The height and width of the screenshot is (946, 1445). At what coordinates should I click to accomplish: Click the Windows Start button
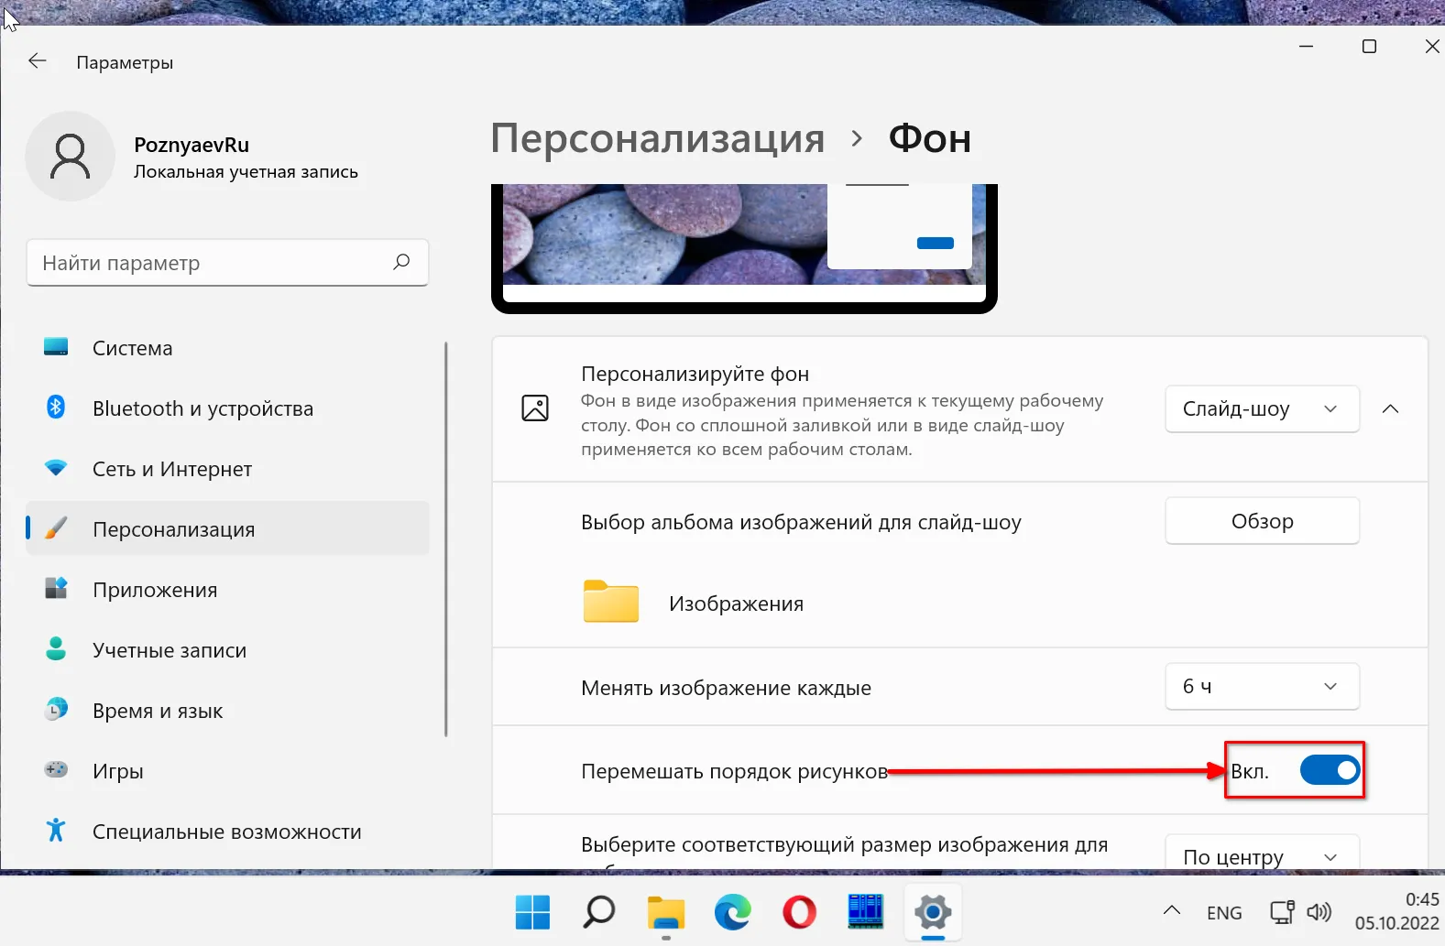[532, 912]
